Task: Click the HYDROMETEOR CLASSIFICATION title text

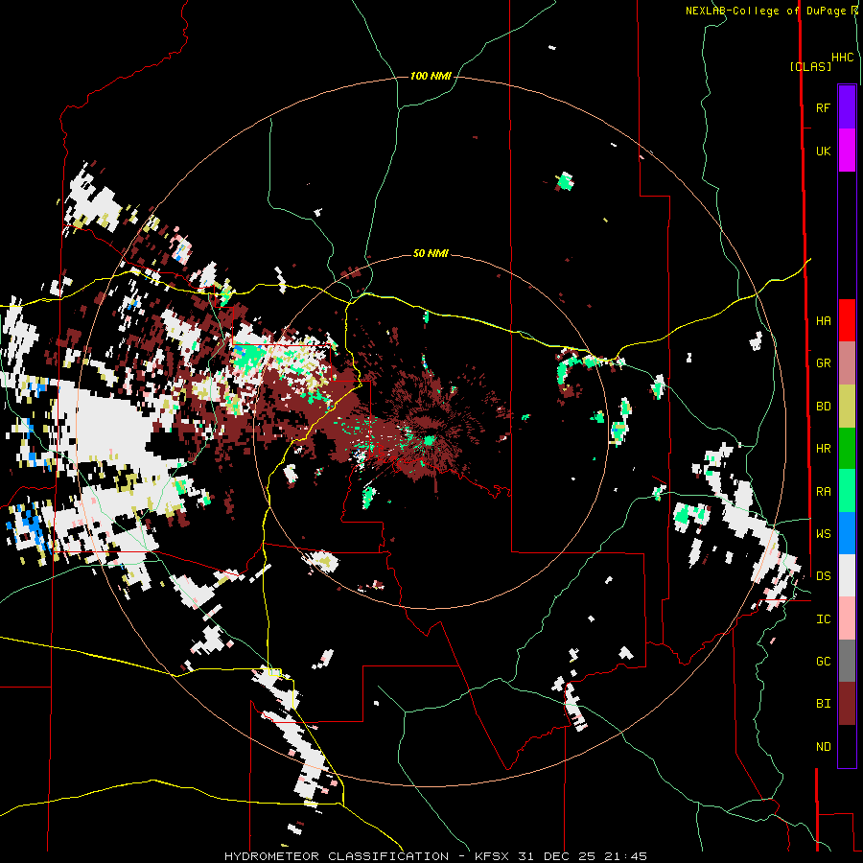Action: (x=337, y=856)
